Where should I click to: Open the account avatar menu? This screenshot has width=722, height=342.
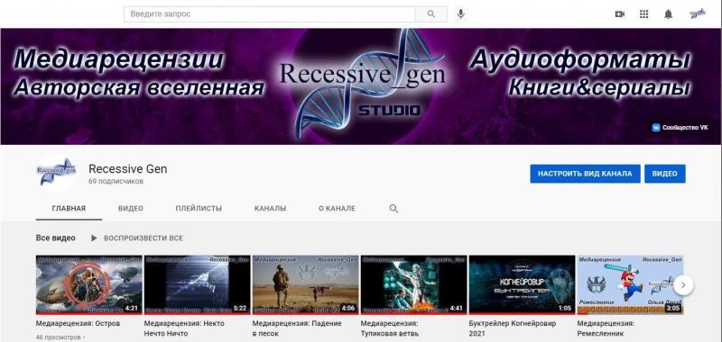coord(697,14)
